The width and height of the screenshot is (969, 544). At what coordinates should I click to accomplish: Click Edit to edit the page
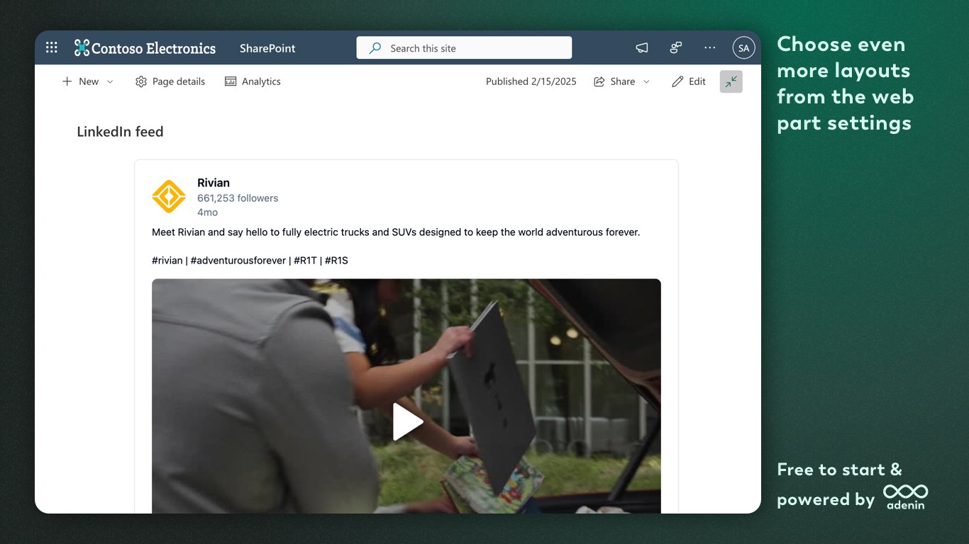(689, 81)
